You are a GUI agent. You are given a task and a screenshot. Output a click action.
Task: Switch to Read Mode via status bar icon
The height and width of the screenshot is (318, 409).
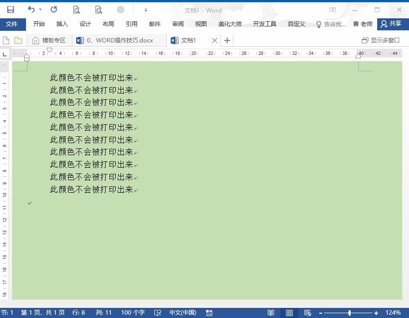click(x=271, y=312)
